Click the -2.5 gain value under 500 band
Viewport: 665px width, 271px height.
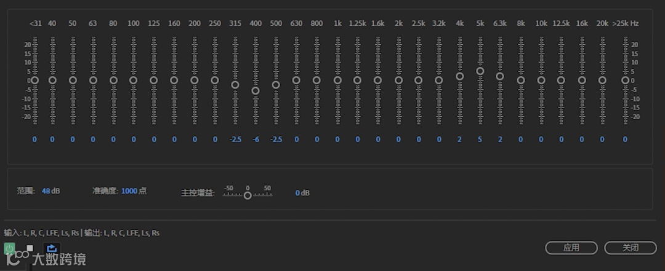pyautogui.click(x=276, y=139)
